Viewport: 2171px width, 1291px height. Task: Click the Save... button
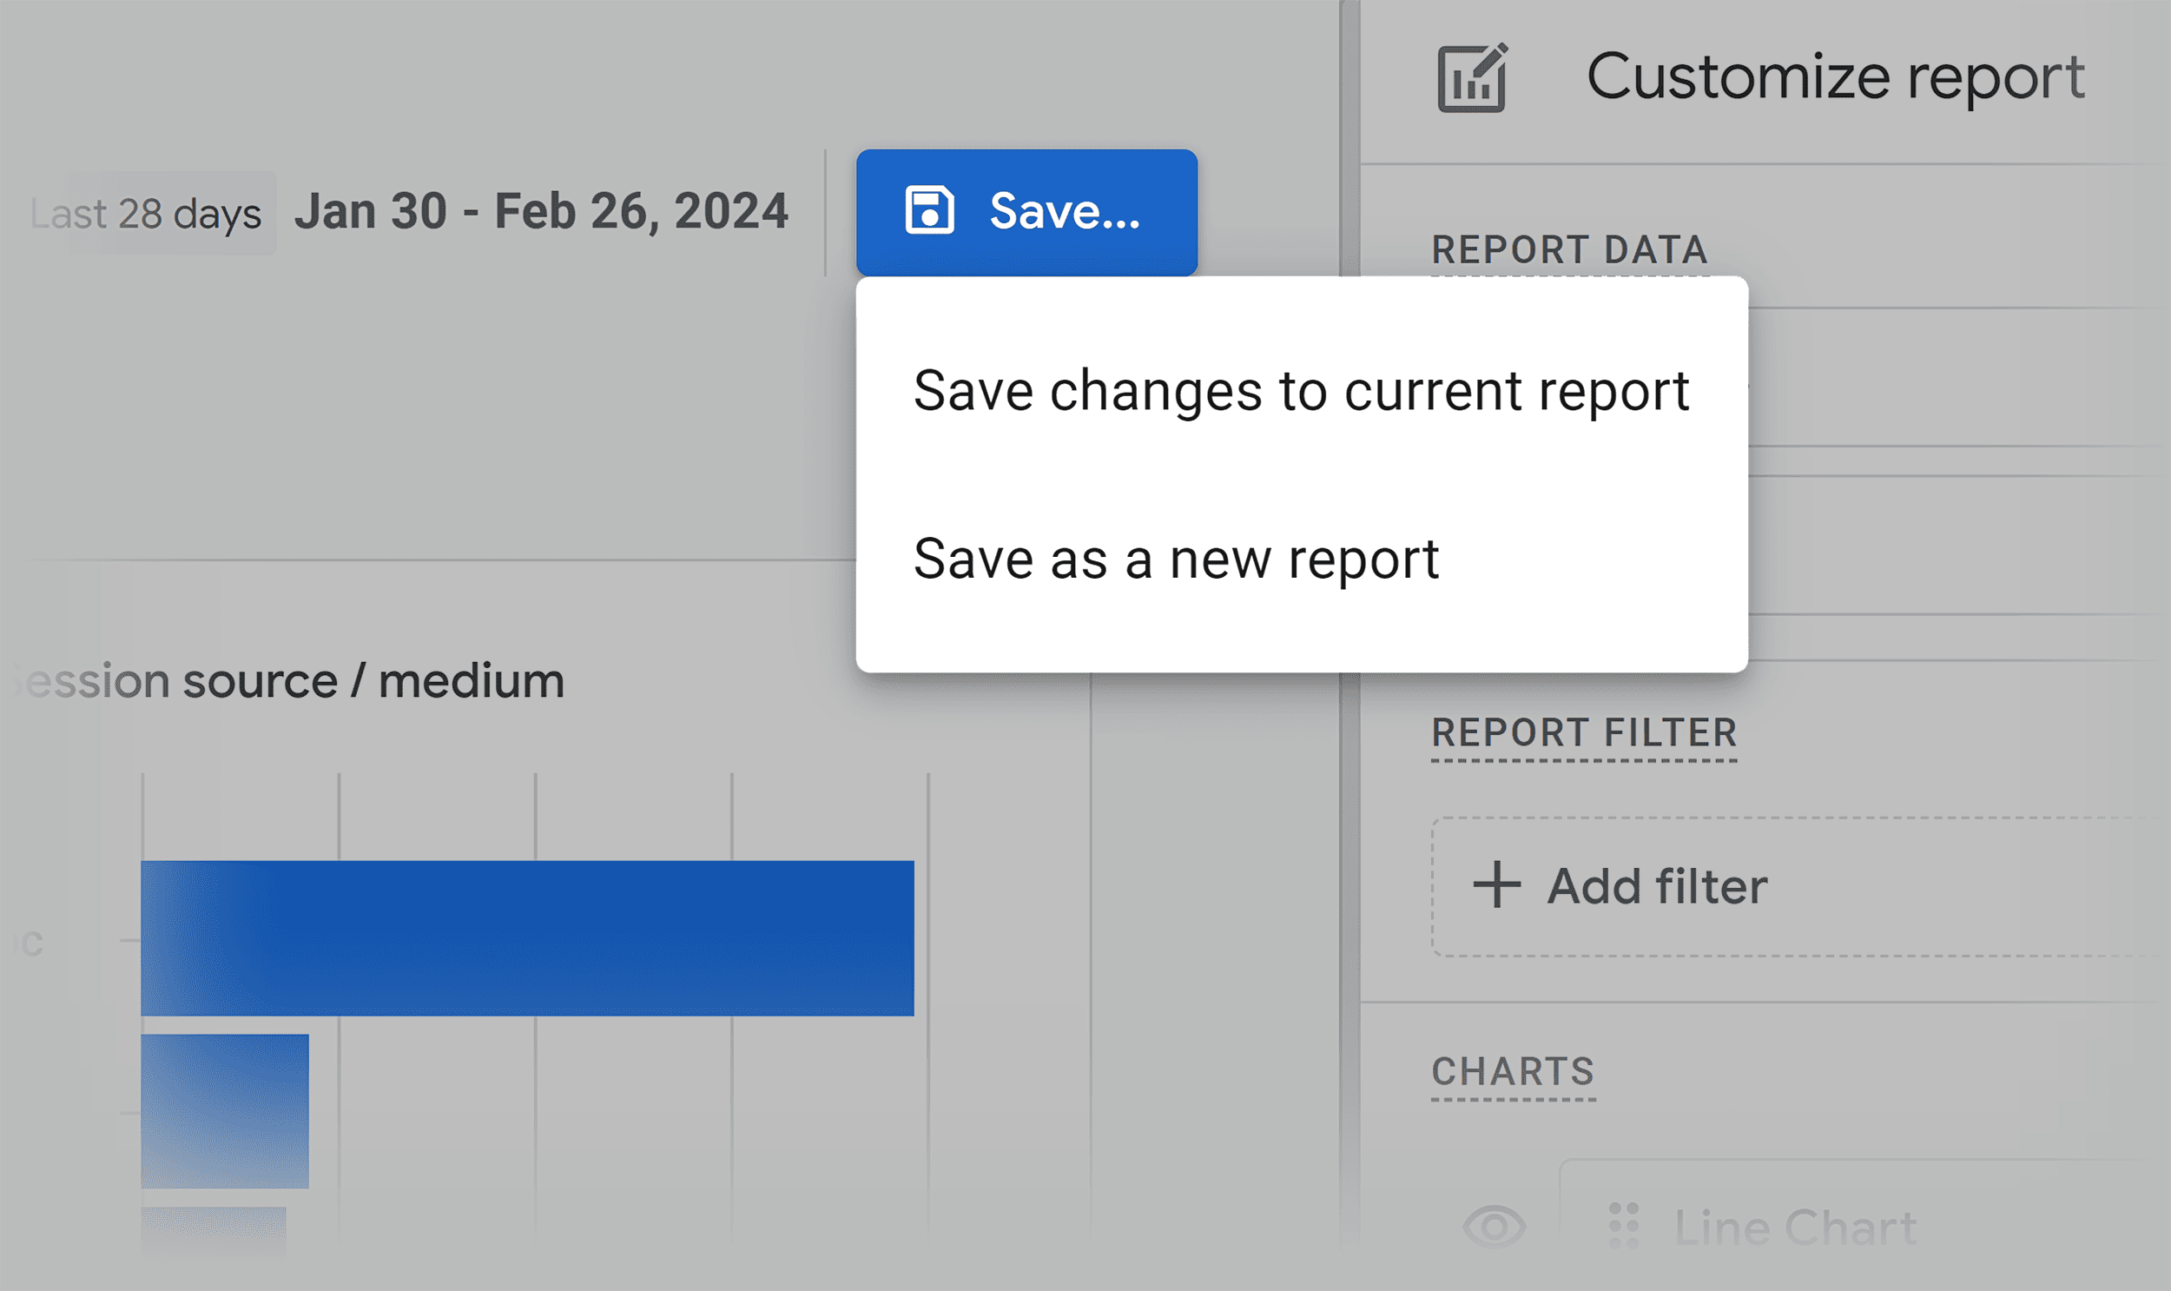tap(1026, 212)
